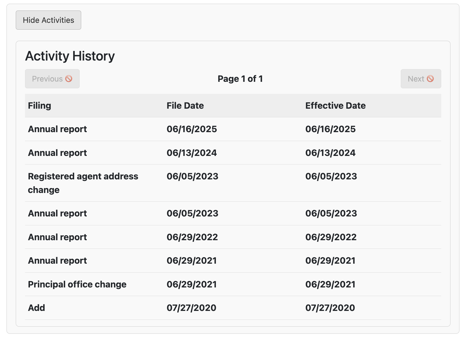This screenshot has height=339, width=465.
Task: Click the File Date column header
Action: [x=233, y=106]
